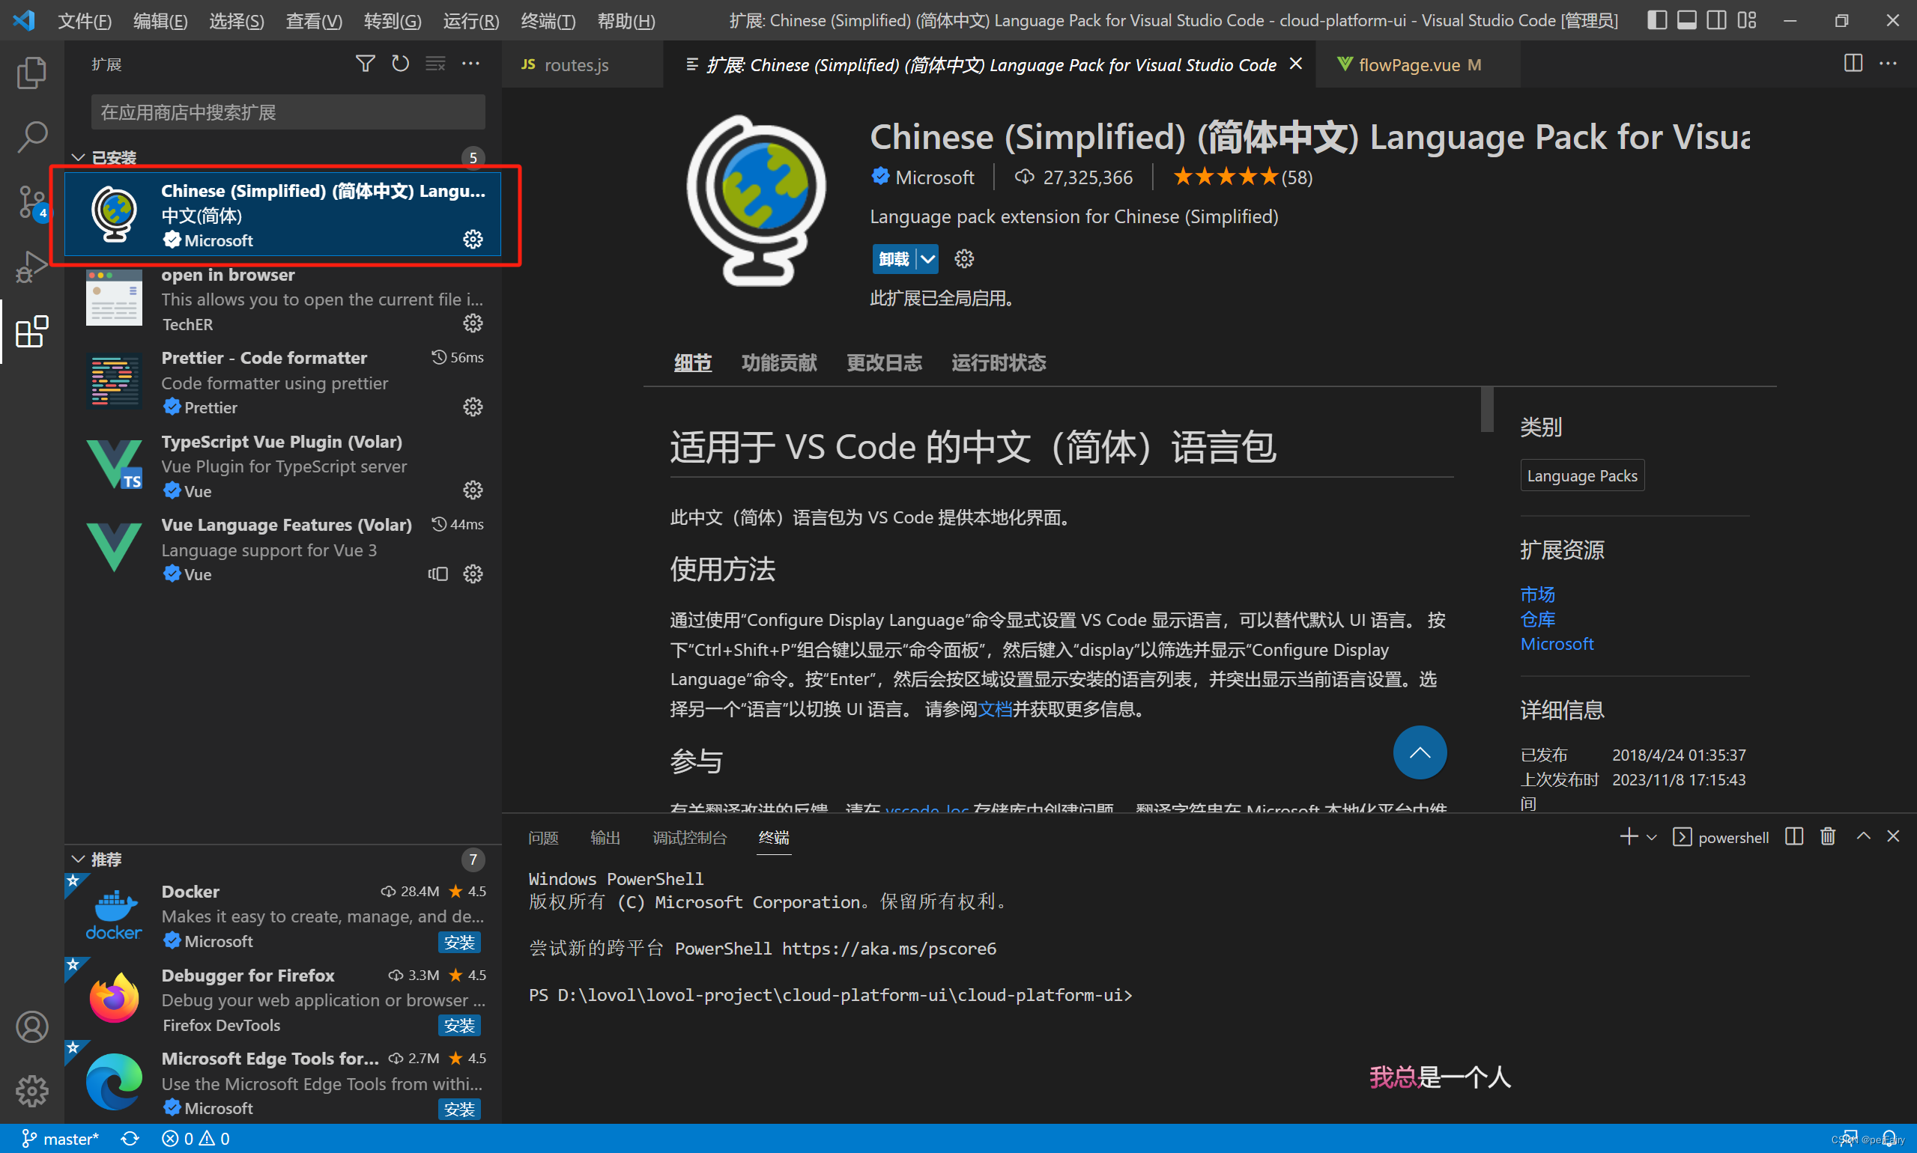Kill the active PowerShell terminal
The height and width of the screenshot is (1153, 1917).
(1828, 836)
